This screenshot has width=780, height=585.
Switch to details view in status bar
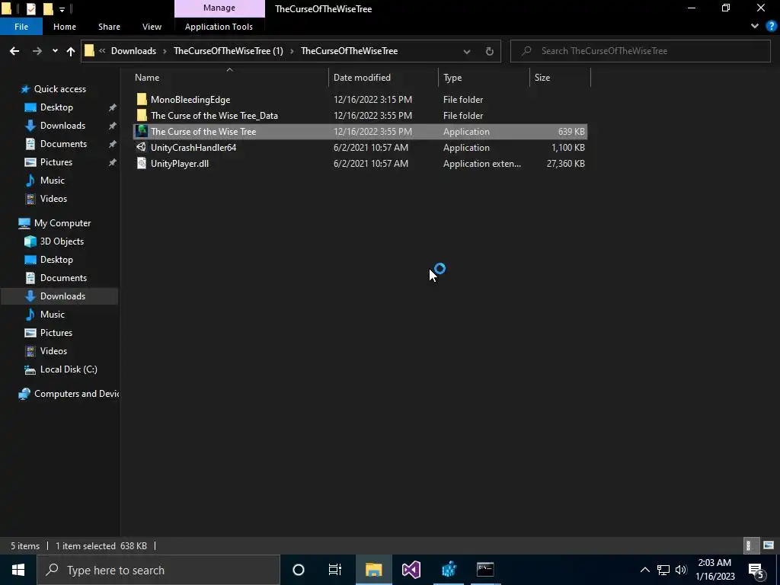750,545
